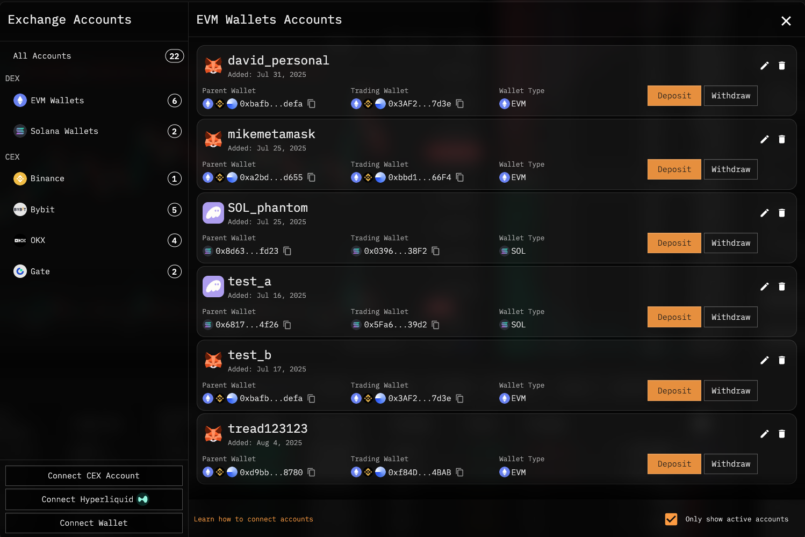Click Connect Hyperliquid button
Image resolution: width=805 pixels, height=537 pixels.
[94, 499]
